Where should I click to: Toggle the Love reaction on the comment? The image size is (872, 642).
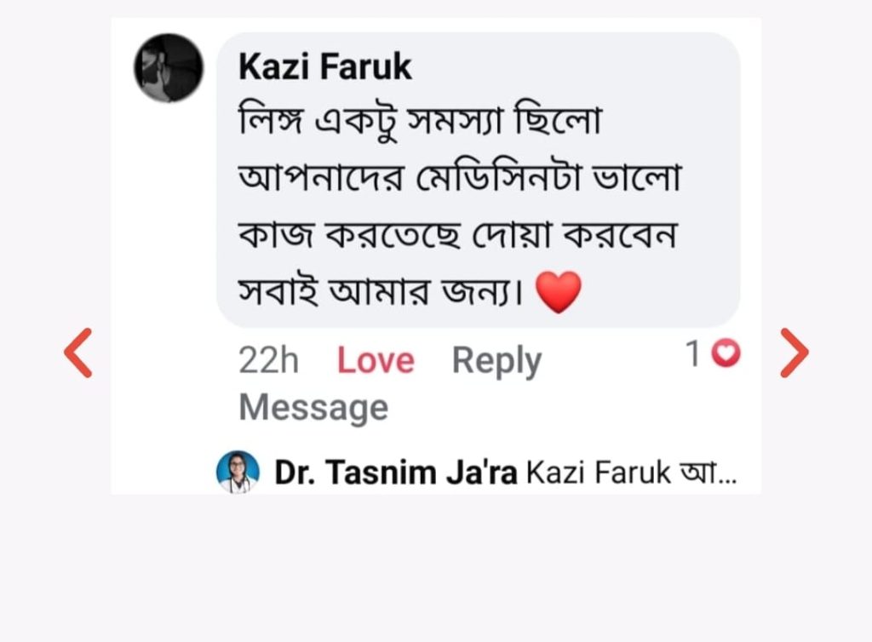(x=376, y=361)
